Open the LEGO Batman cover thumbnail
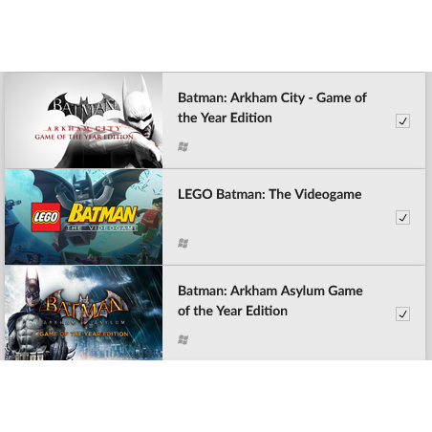 click(83, 217)
